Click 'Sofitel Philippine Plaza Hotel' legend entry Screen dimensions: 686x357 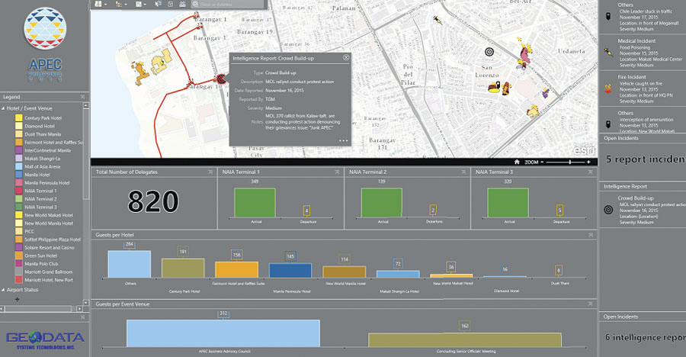coord(53,240)
